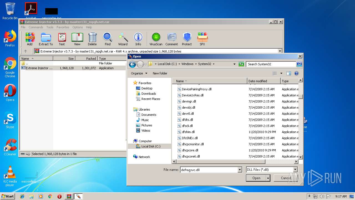Click the Comment toolbar icon

(172, 39)
